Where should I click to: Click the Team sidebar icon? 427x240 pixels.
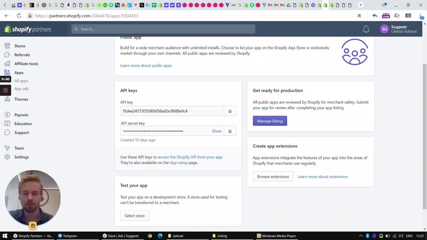(x=7, y=148)
